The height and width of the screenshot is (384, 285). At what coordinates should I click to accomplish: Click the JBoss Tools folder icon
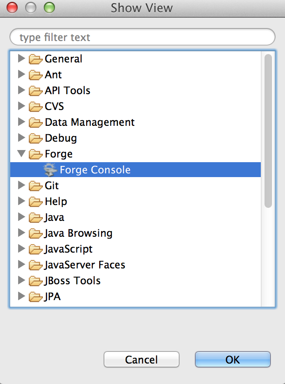click(35, 281)
